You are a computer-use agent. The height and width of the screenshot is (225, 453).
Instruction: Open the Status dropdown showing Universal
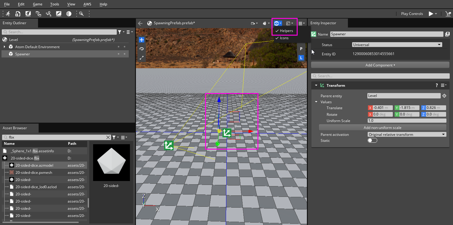coord(397,45)
